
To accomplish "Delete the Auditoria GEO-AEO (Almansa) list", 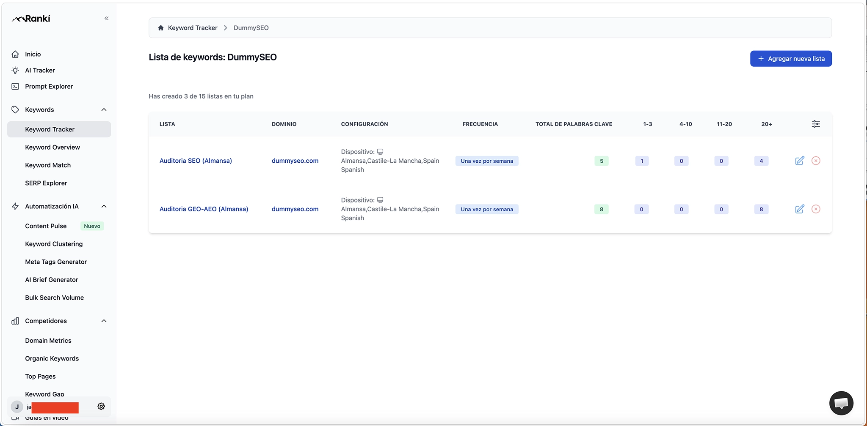I will [816, 209].
